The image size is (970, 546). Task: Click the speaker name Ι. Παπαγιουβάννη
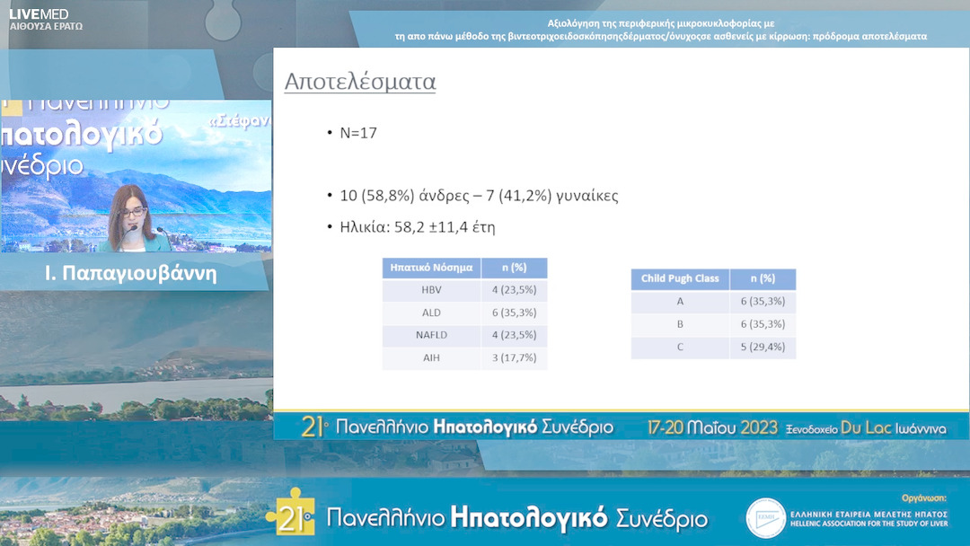tap(130, 273)
